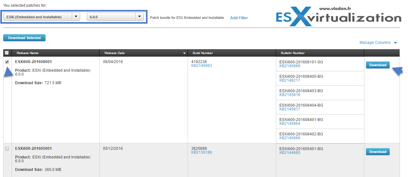Sort by the Bulletin Number column header
This screenshot has width=408, height=177.
coord(320,53)
